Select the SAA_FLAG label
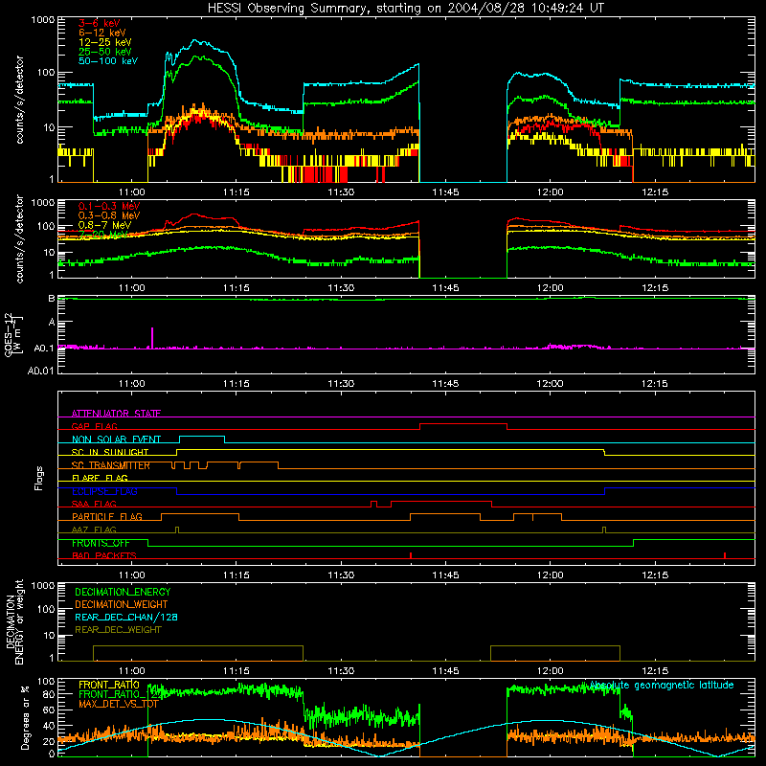The image size is (766, 766). point(94,504)
